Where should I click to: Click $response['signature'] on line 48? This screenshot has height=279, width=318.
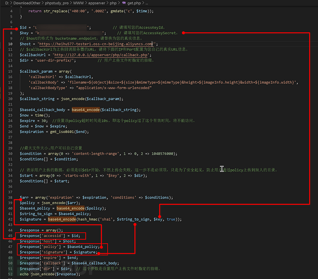pos(43,252)
